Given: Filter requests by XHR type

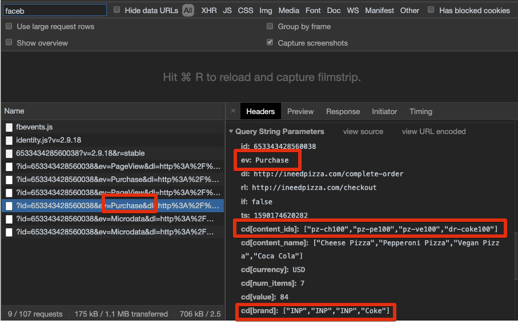Looking at the screenshot, I should 209,10.
